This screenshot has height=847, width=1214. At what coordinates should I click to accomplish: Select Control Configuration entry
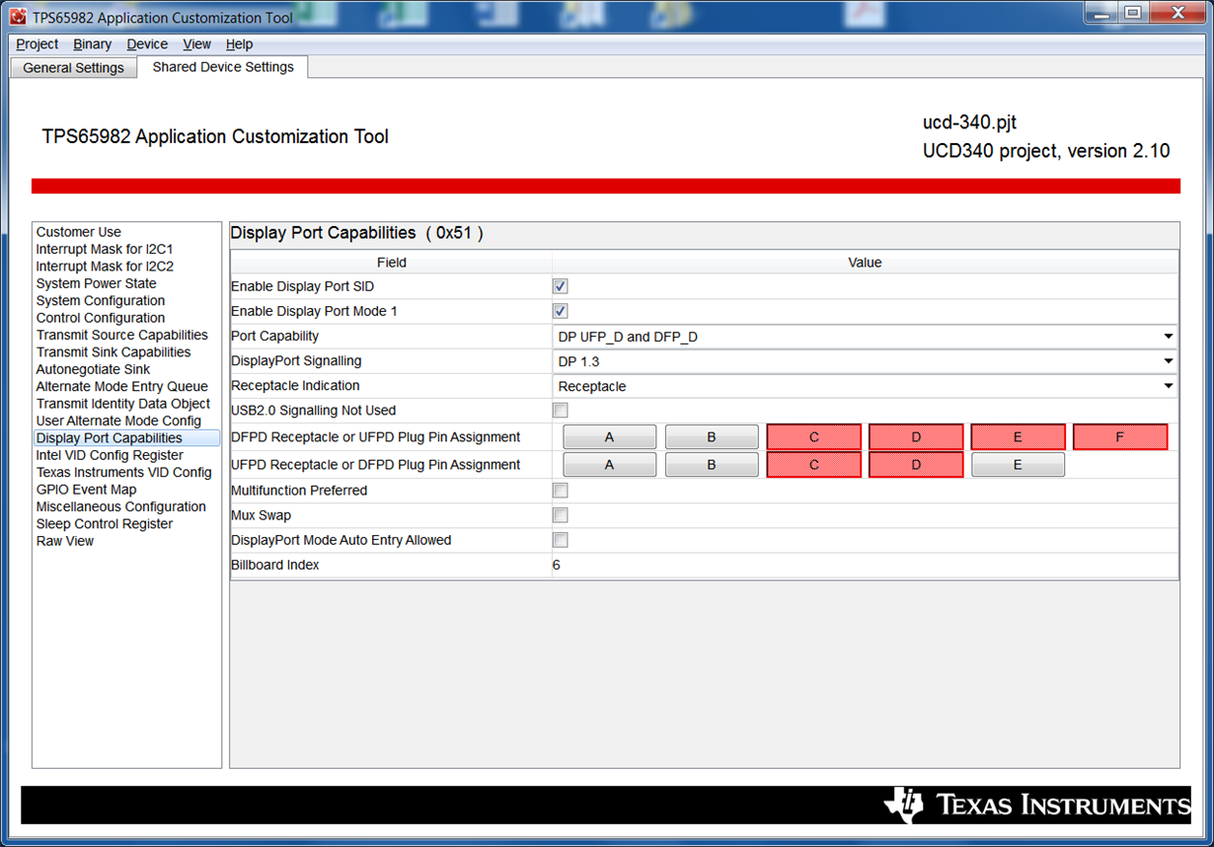(x=101, y=318)
